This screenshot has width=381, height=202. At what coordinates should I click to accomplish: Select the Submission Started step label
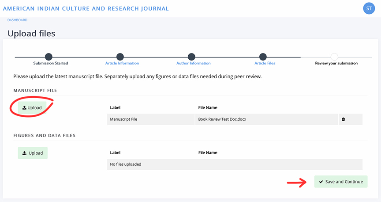click(x=51, y=63)
